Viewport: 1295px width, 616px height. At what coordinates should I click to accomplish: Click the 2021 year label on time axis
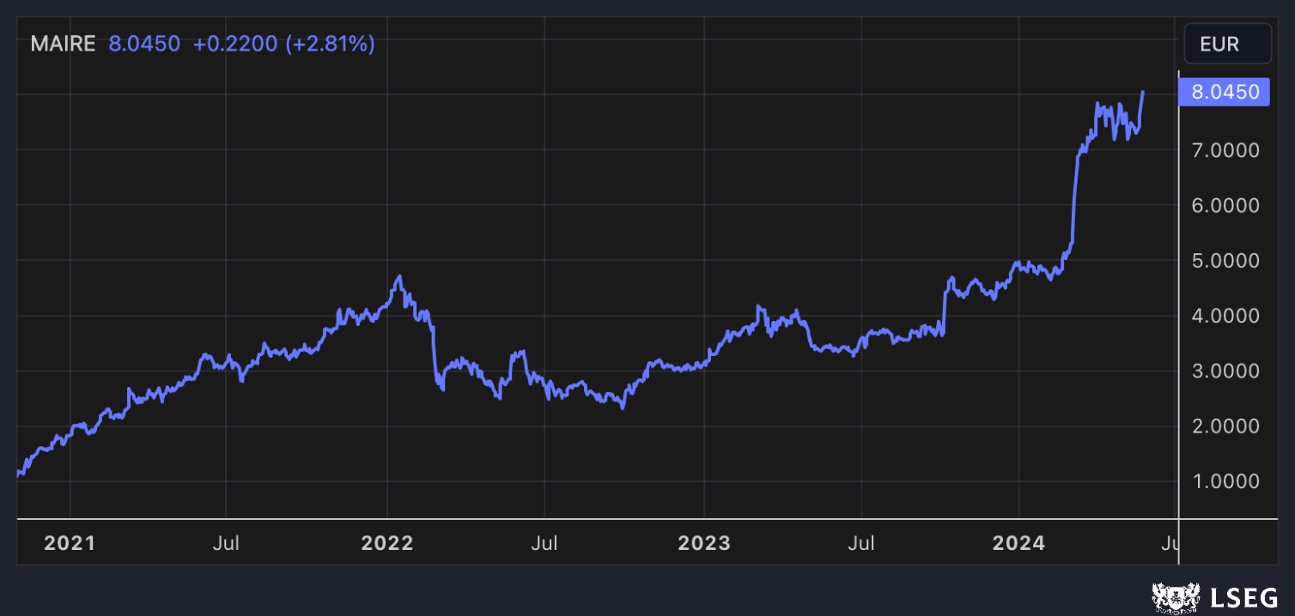70,543
